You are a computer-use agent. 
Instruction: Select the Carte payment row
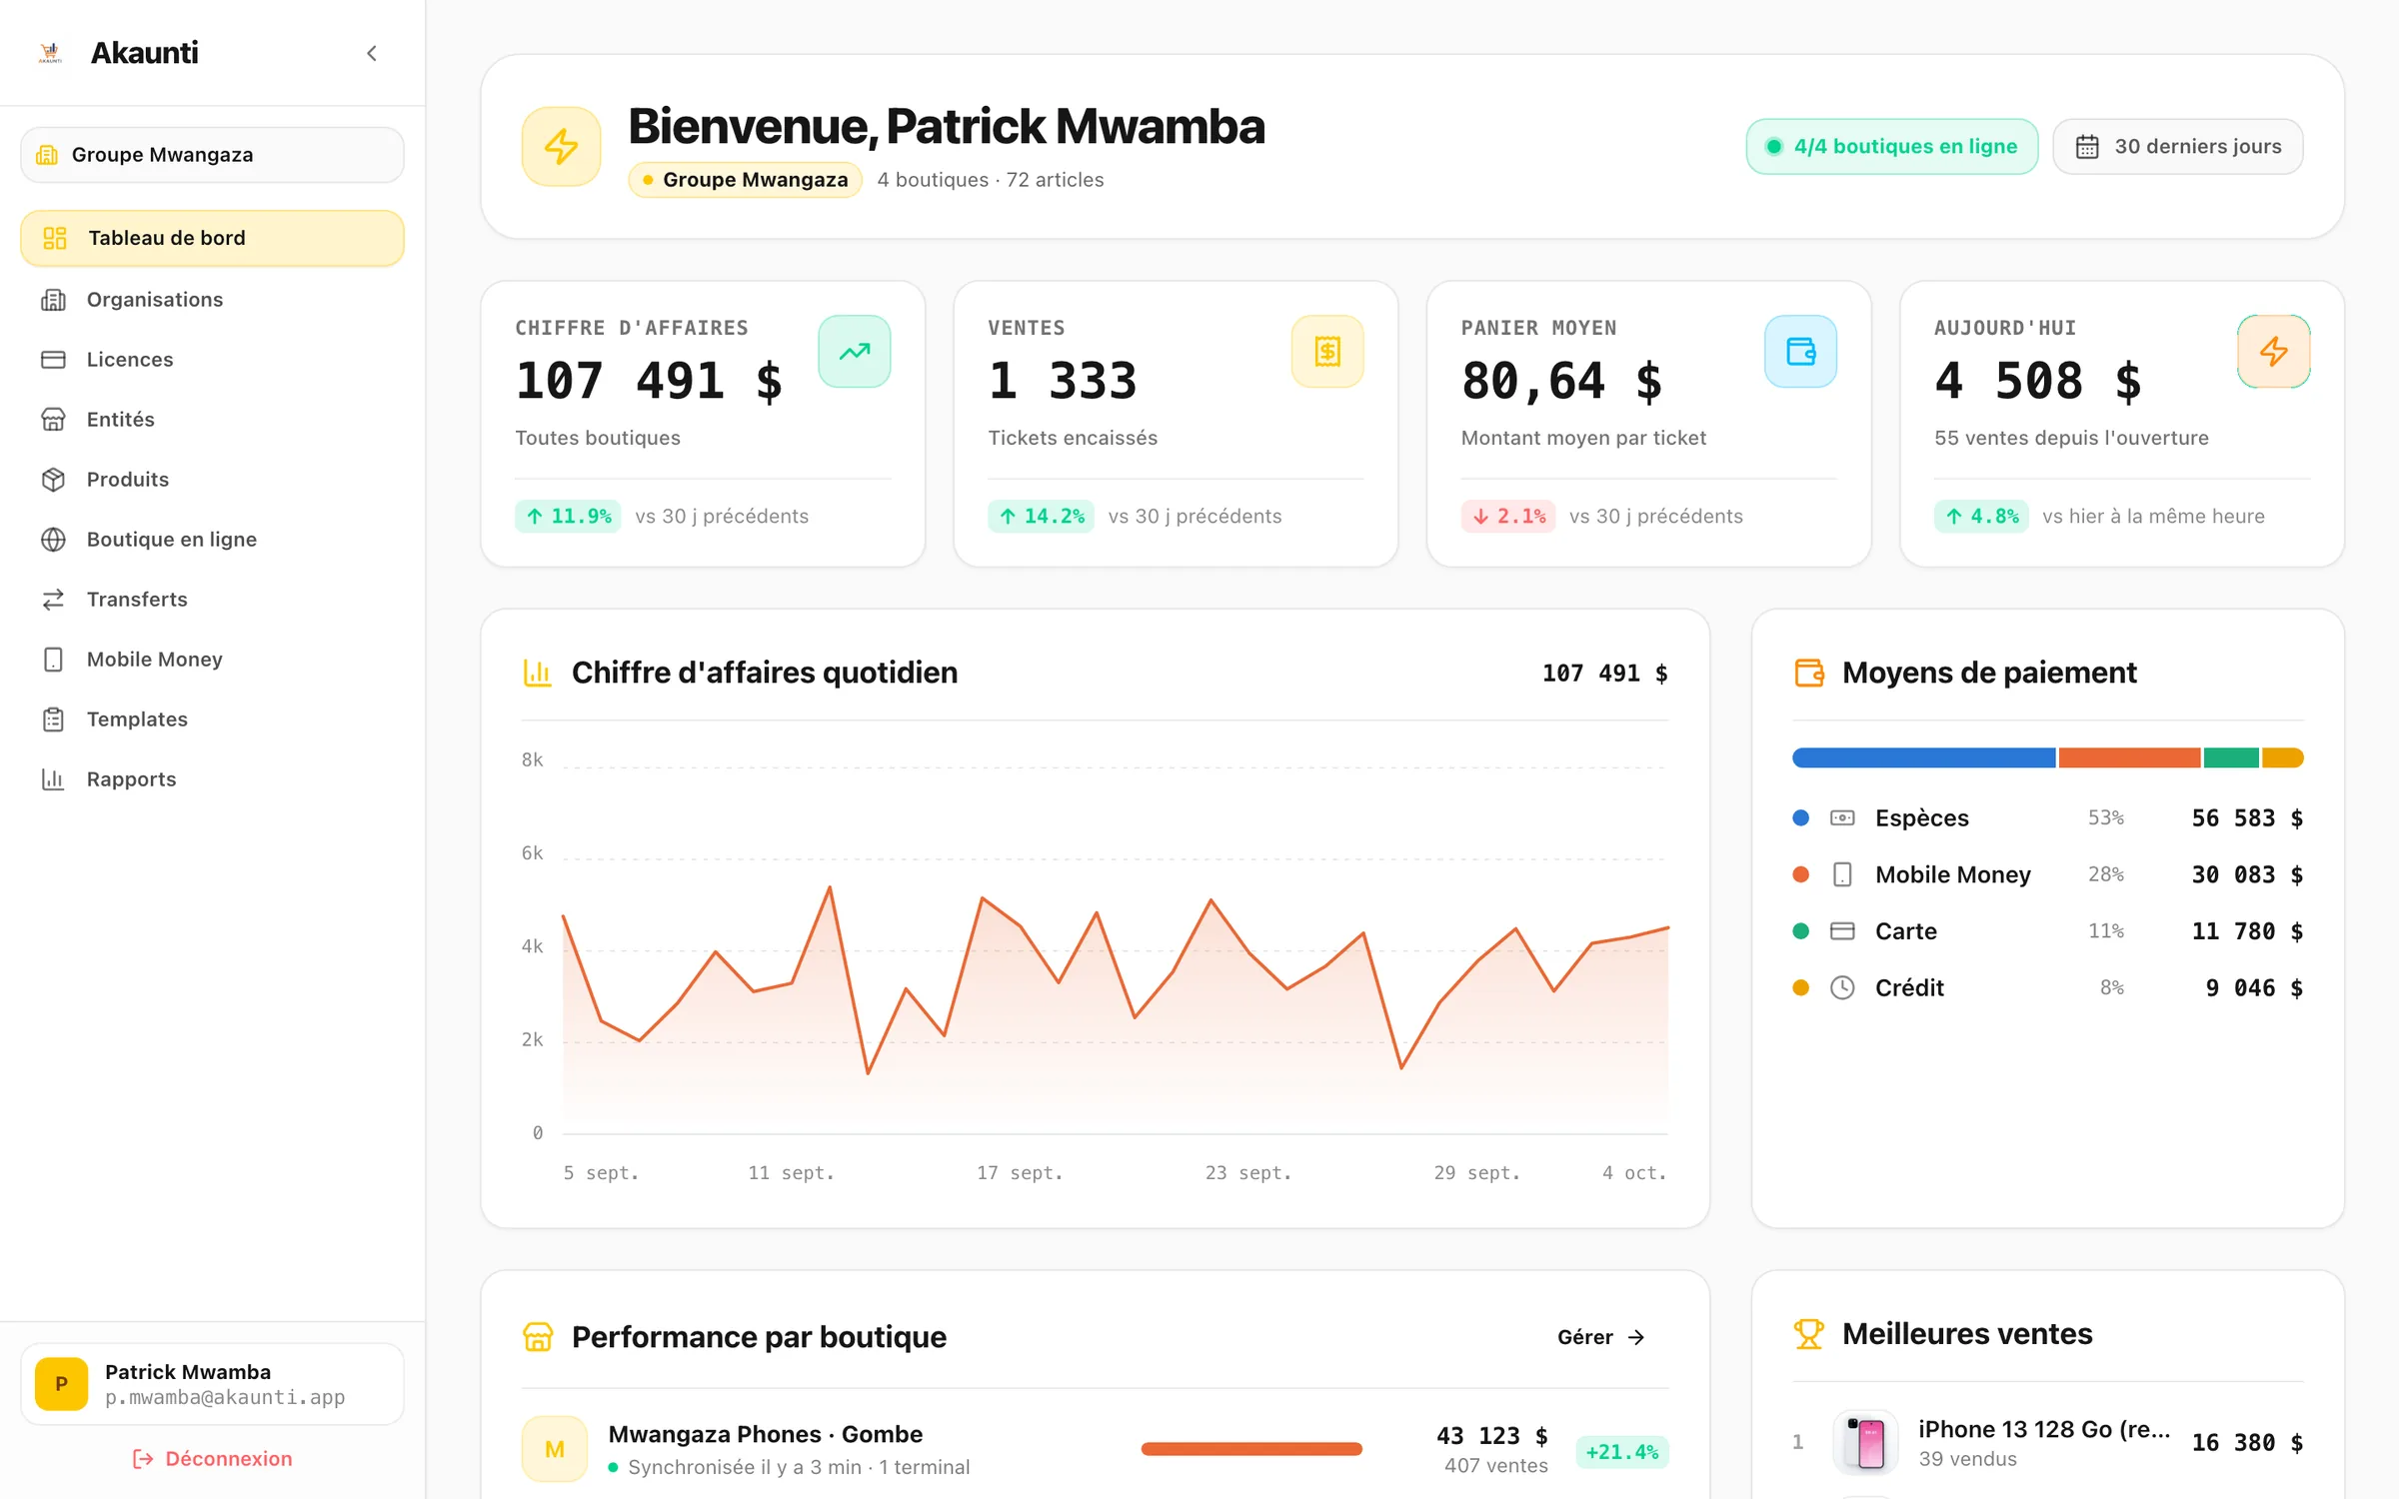point(2048,931)
